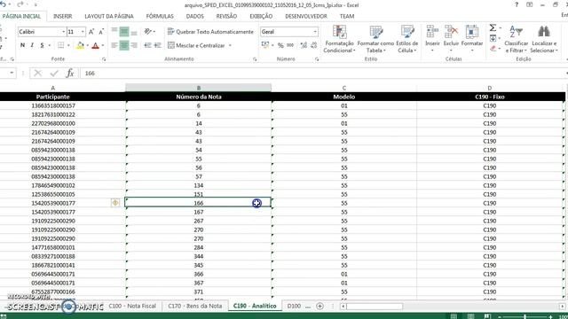Screen dimensions: 568x319
Task: Open font name Calibri dropdown
Action: (x=63, y=32)
